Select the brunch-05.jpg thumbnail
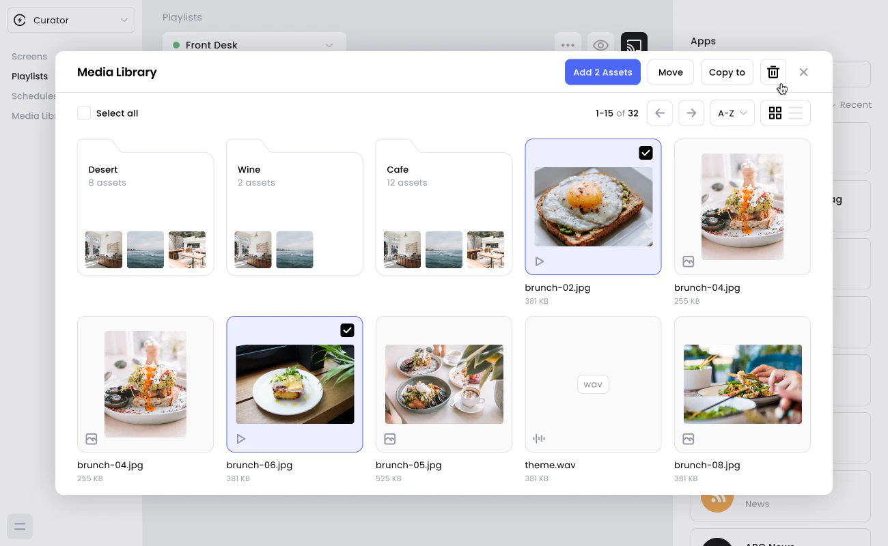 pyautogui.click(x=444, y=384)
